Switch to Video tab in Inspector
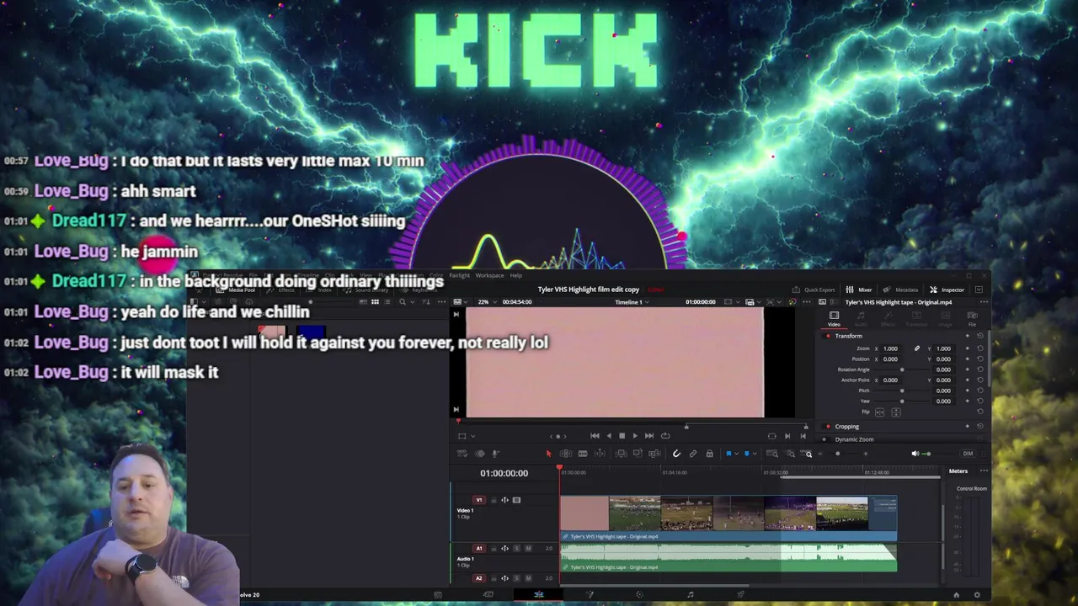The height and width of the screenshot is (606, 1078). [x=834, y=318]
